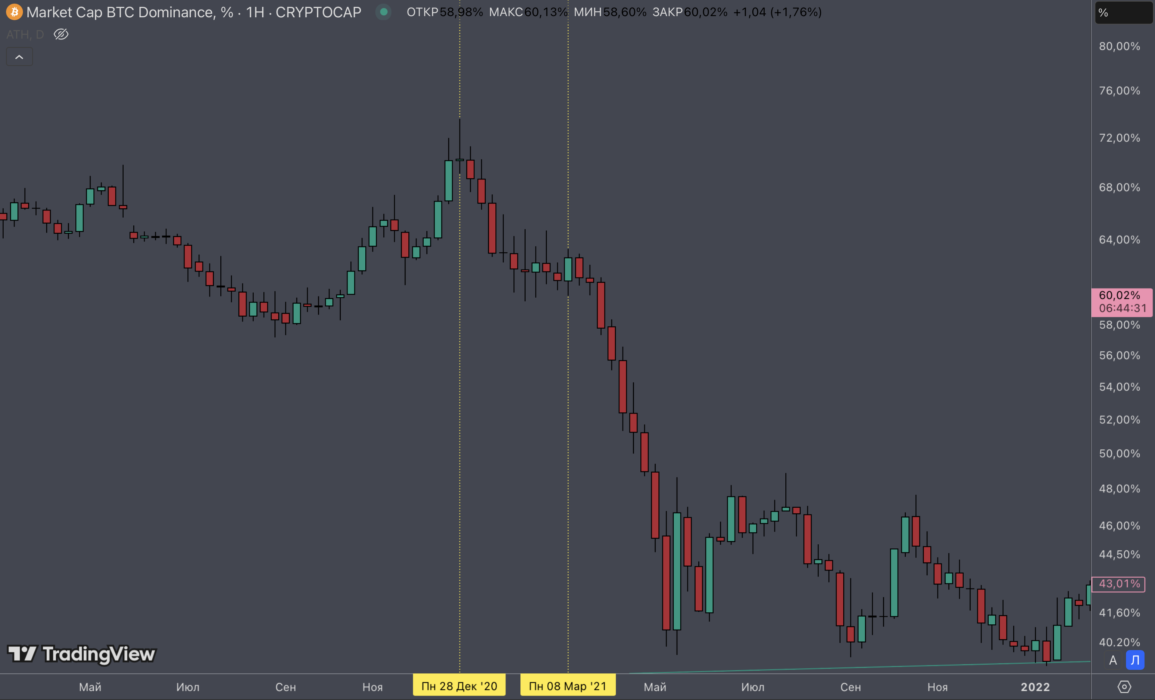Click the green market status dot
Image resolution: width=1155 pixels, height=700 pixels.
383,12
